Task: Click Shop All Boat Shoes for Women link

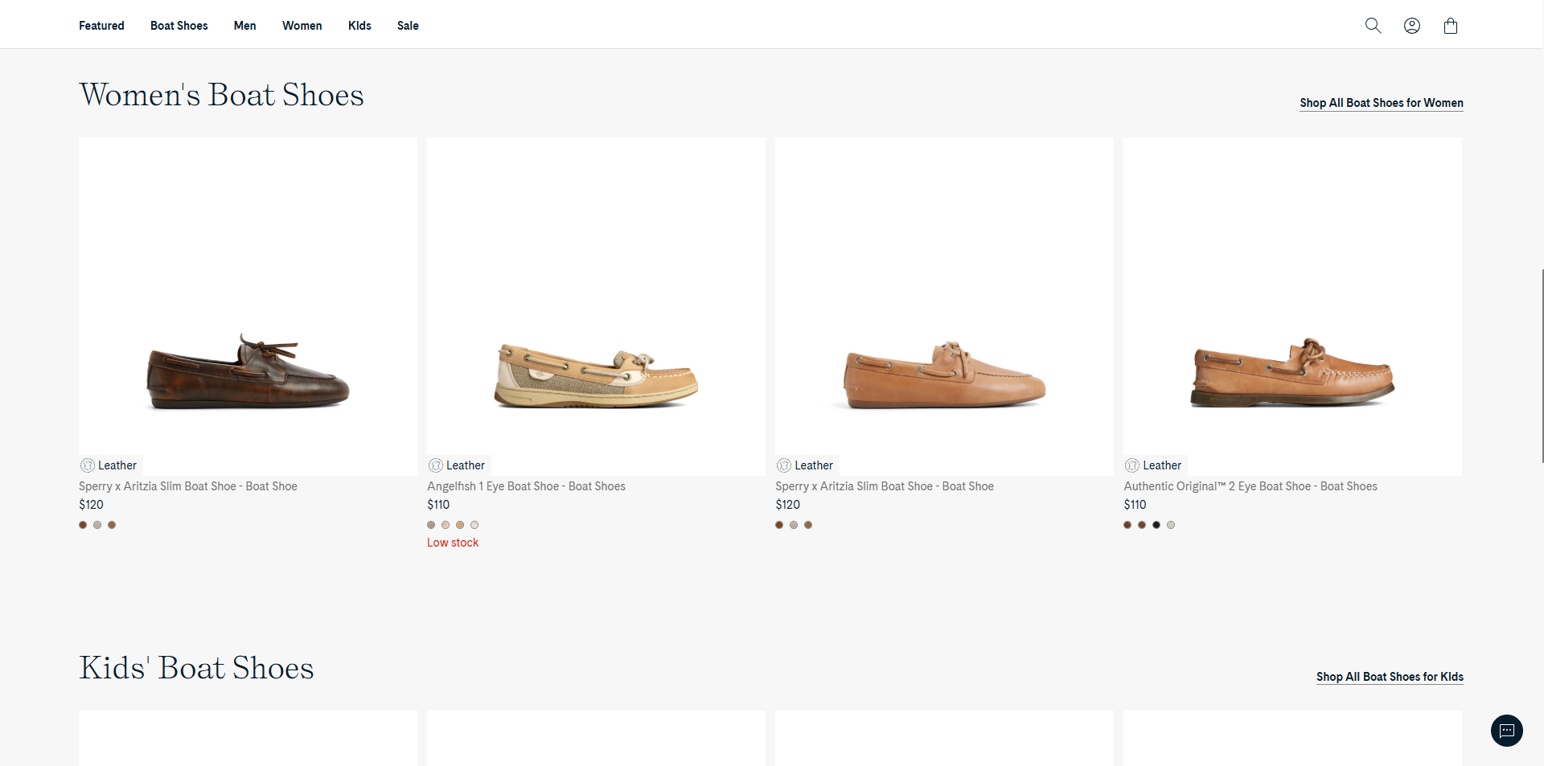Action: click(1381, 103)
